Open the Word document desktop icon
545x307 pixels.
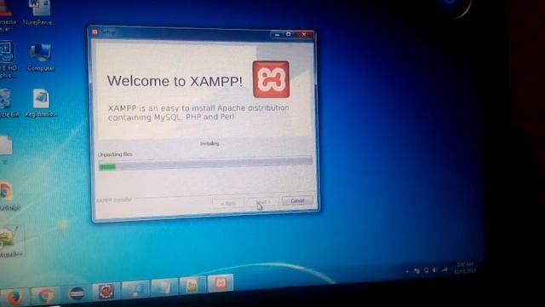38,13
